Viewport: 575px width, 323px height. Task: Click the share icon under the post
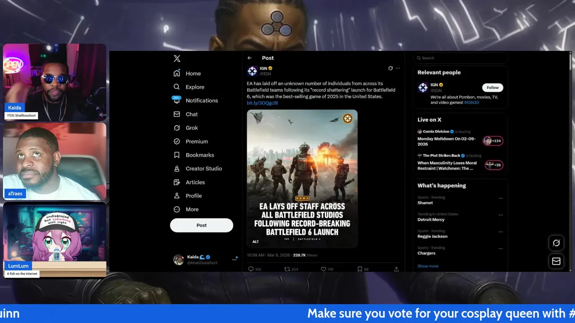coord(396,269)
